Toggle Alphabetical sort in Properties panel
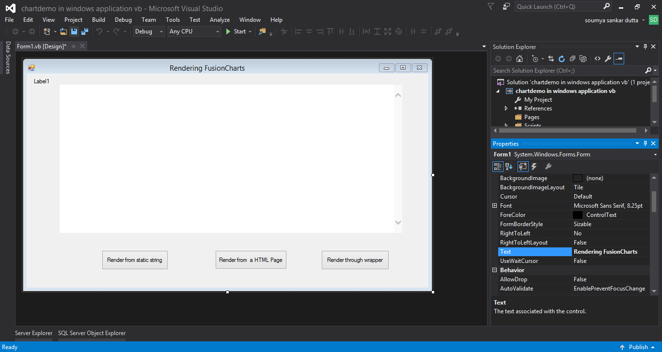The width and height of the screenshot is (662, 352). (x=509, y=167)
